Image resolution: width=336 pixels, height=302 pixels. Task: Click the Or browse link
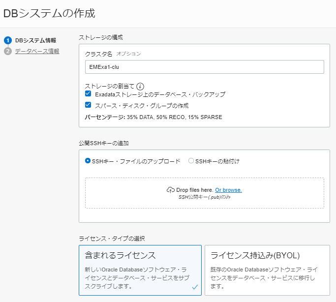pos(228,190)
